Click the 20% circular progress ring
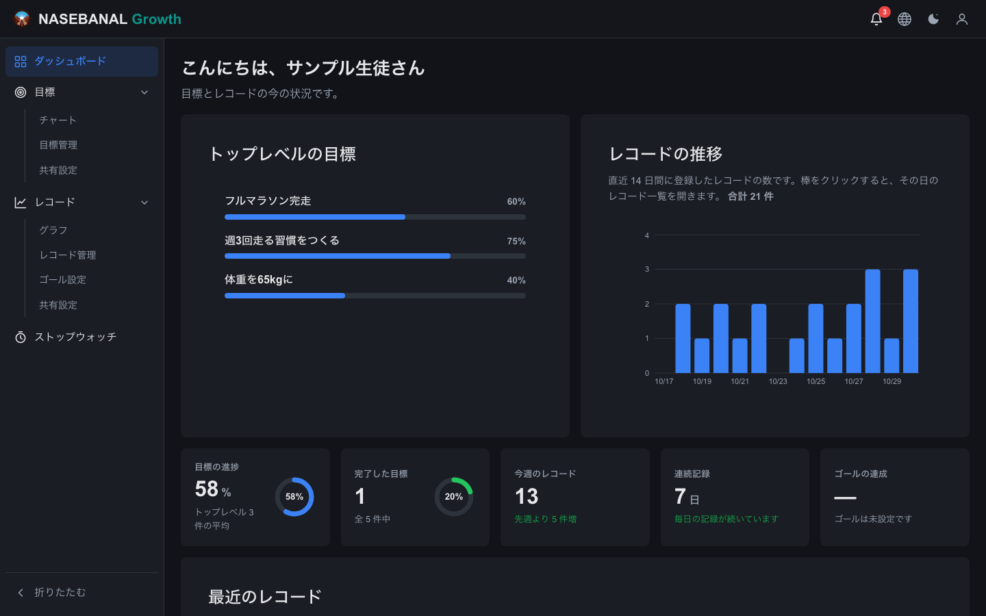The height and width of the screenshot is (616, 986). click(454, 497)
